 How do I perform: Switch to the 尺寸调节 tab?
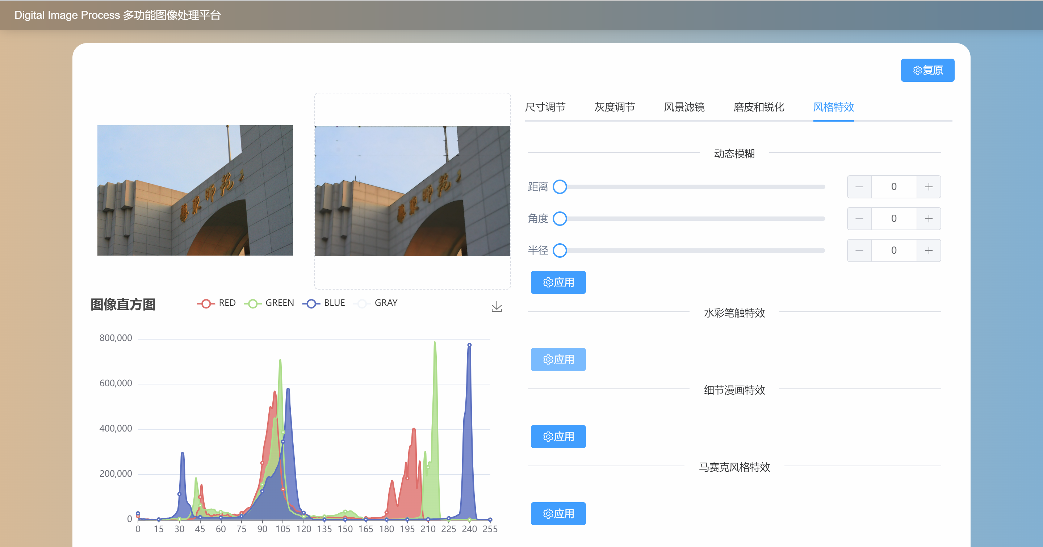point(546,107)
